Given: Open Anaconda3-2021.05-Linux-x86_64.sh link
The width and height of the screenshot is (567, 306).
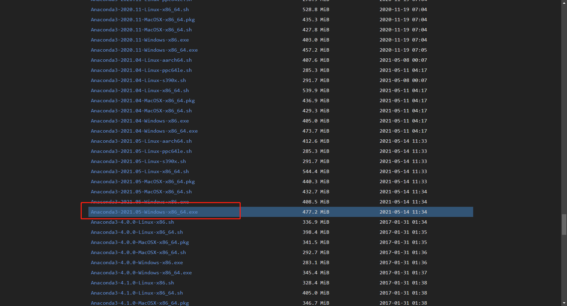Looking at the screenshot, I should [140, 171].
